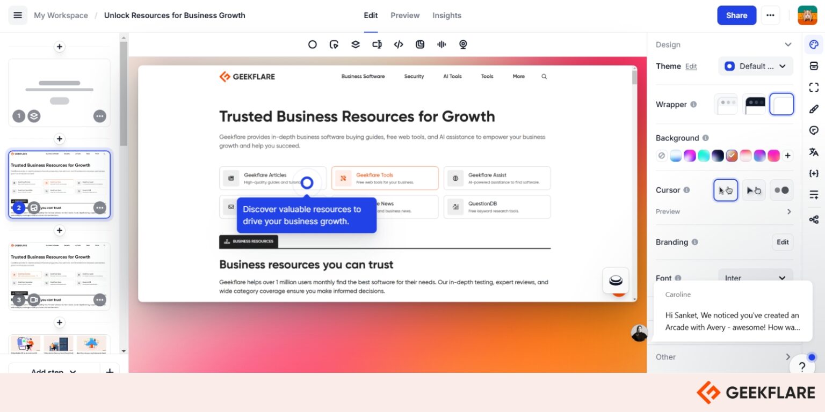Open the Design palette panel

pyautogui.click(x=814, y=45)
